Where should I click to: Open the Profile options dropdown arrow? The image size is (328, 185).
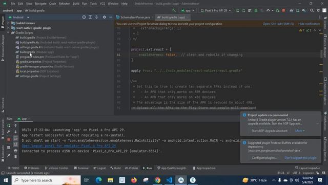[272, 10]
